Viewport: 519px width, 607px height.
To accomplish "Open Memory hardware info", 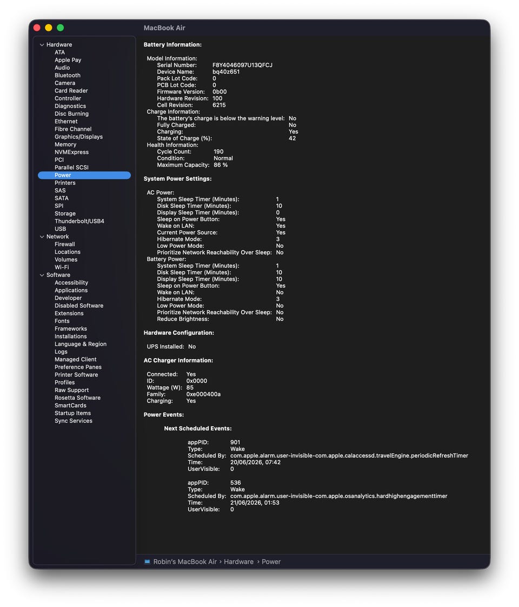I will (65, 144).
